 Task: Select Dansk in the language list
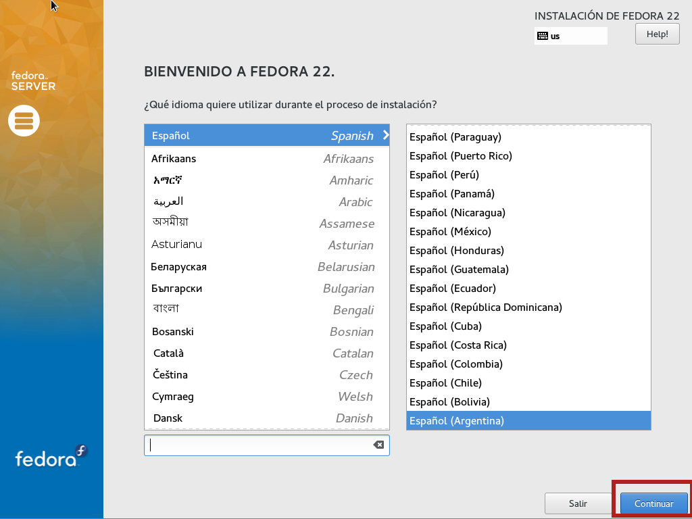click(x=266, y=418)
